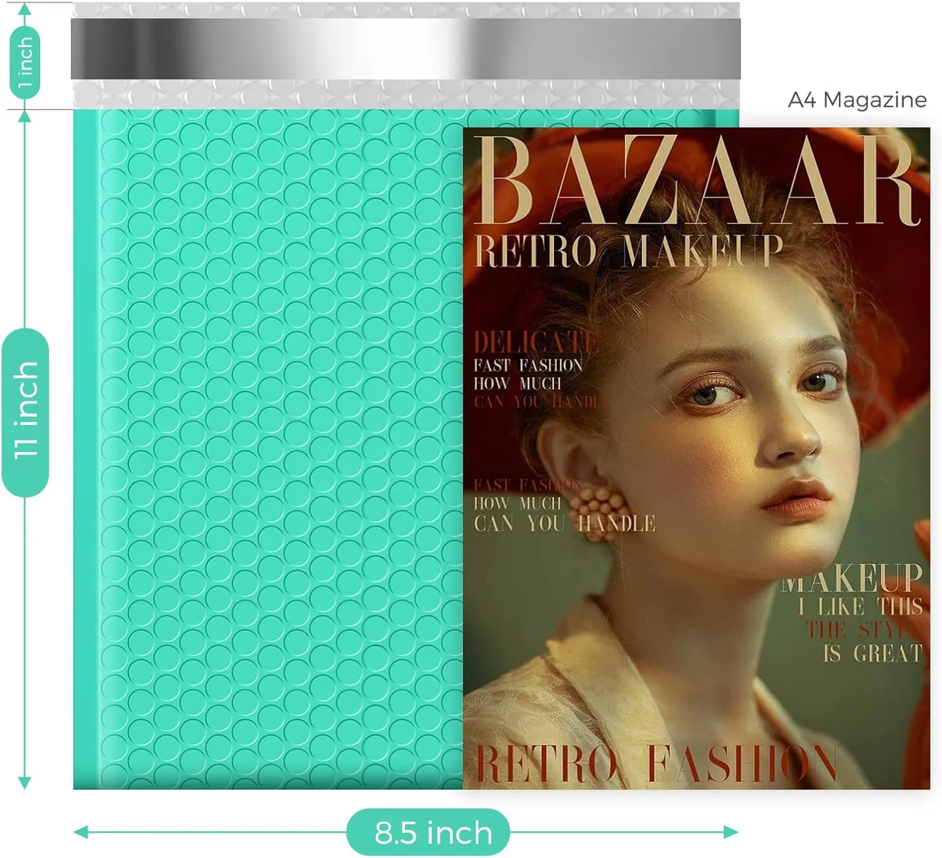Click the '11 inch' height label

[x=25, y=412]
